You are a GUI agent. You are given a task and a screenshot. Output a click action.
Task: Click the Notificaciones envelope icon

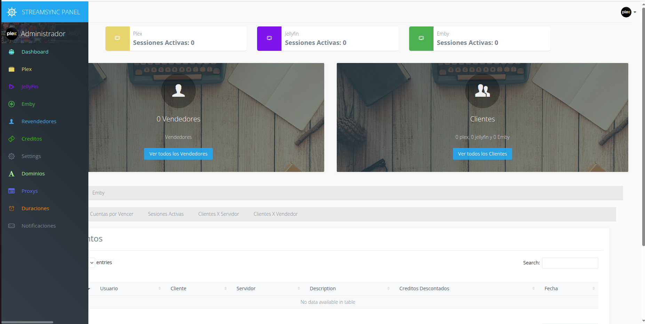11,226
